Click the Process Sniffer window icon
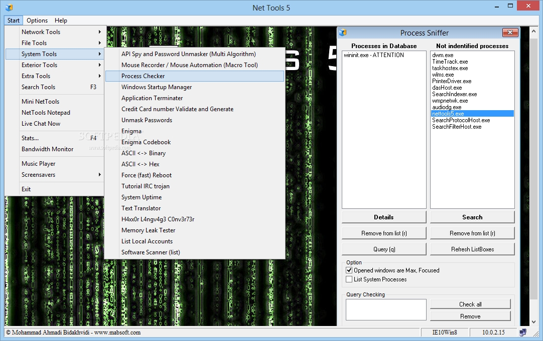 [343, 33]
